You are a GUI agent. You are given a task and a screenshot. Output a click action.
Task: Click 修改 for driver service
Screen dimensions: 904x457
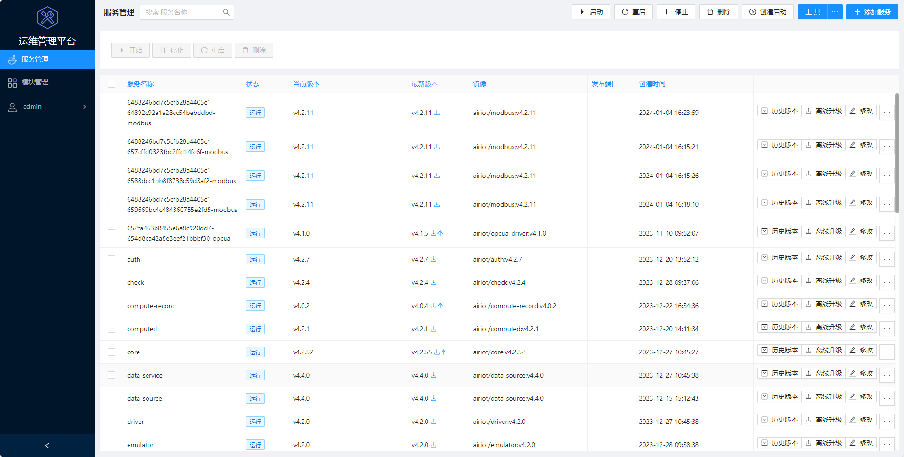tap(861, 420)
